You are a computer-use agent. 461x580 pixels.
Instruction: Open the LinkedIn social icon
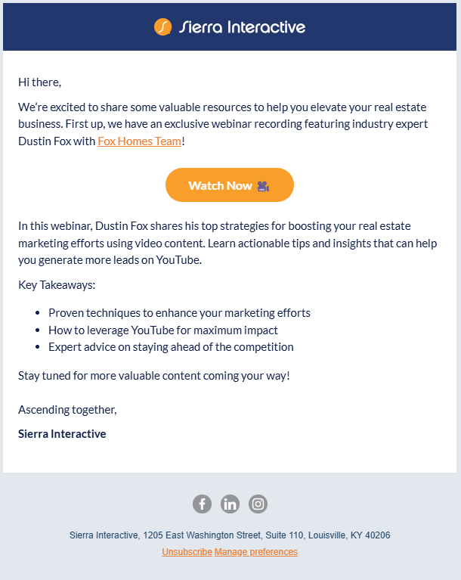(x=230, y=504)
